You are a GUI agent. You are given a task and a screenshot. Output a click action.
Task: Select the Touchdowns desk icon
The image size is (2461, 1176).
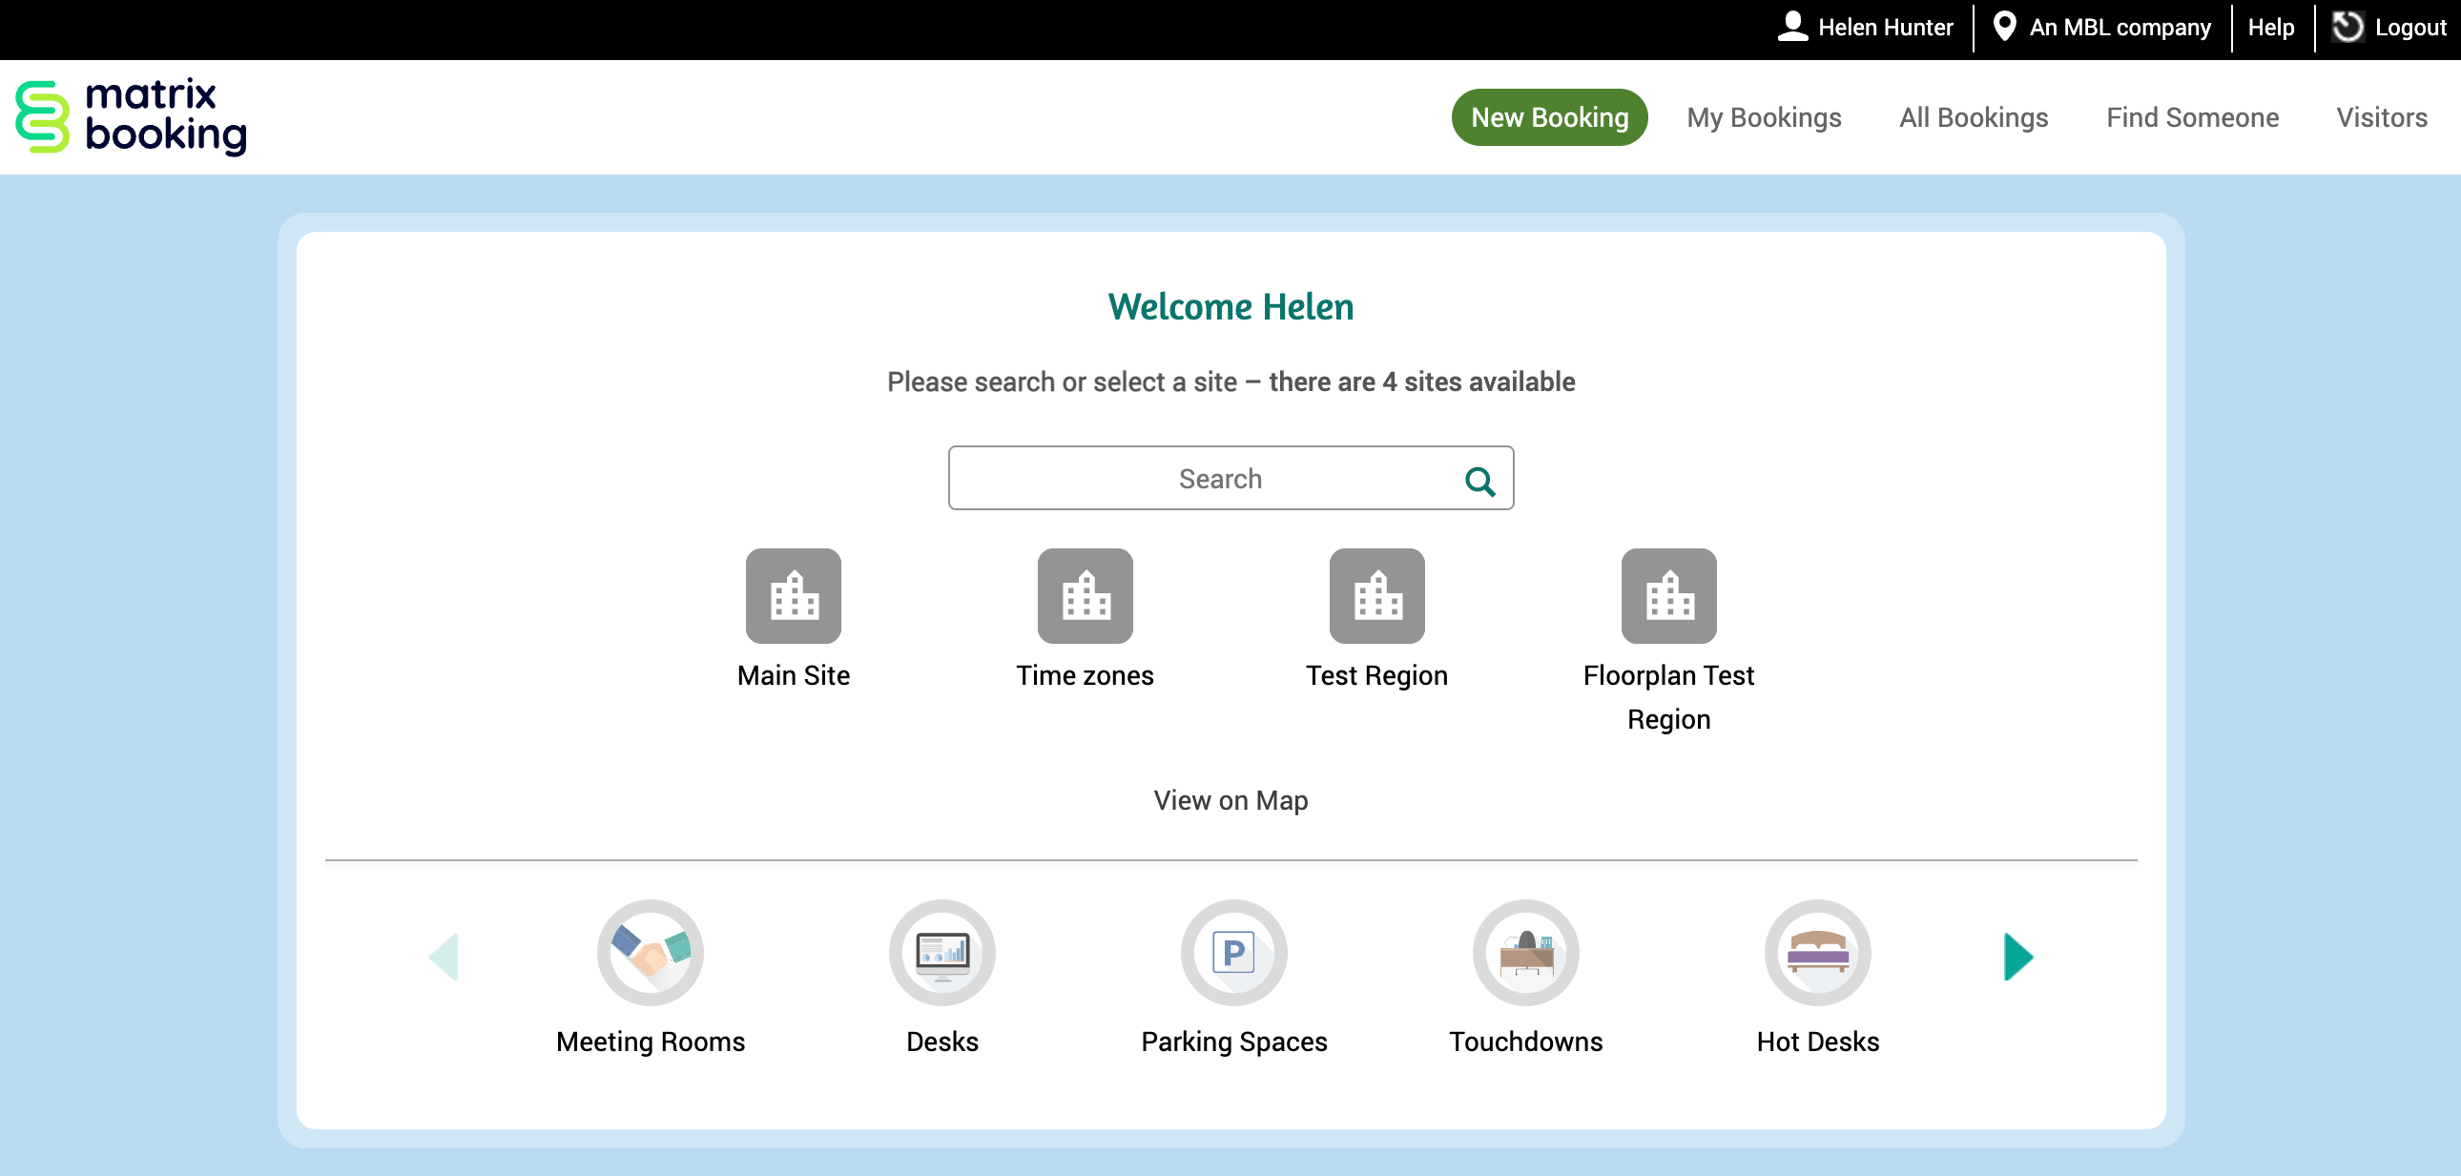click(x=1525, y=953)
